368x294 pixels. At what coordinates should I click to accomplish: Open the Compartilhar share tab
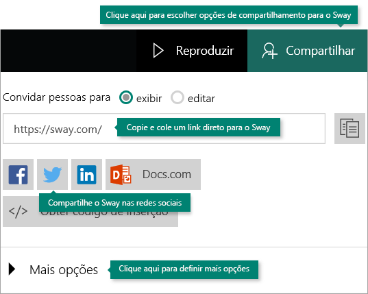[x=308, y=51]
